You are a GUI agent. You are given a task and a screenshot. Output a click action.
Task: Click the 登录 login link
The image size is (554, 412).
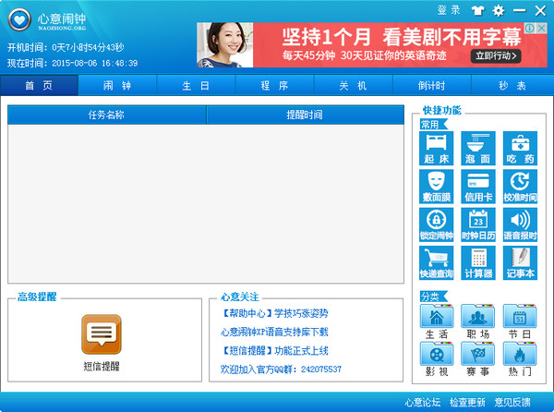pos(449,10)
